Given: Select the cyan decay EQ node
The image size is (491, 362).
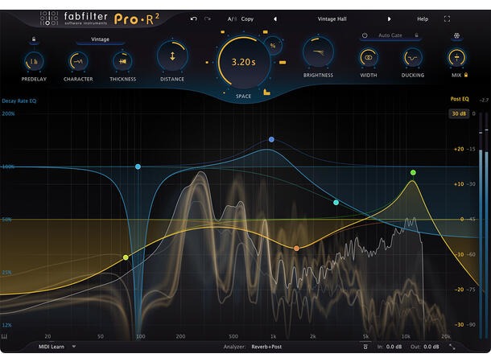Looking at the screenshot, I should (336, 203).
